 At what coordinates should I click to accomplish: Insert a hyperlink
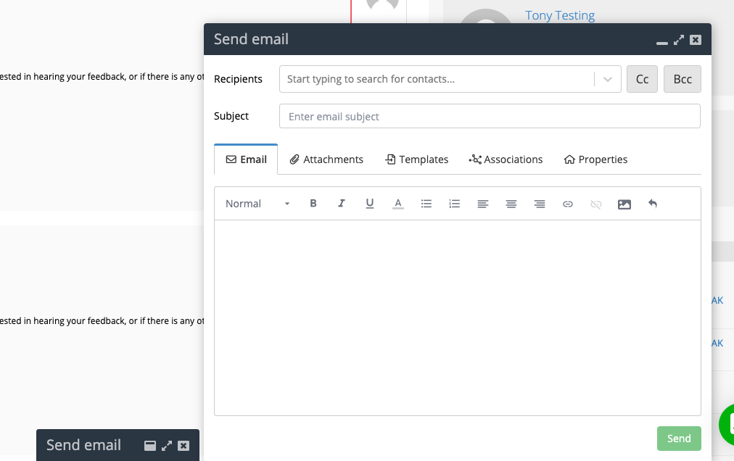pos(568,204)
